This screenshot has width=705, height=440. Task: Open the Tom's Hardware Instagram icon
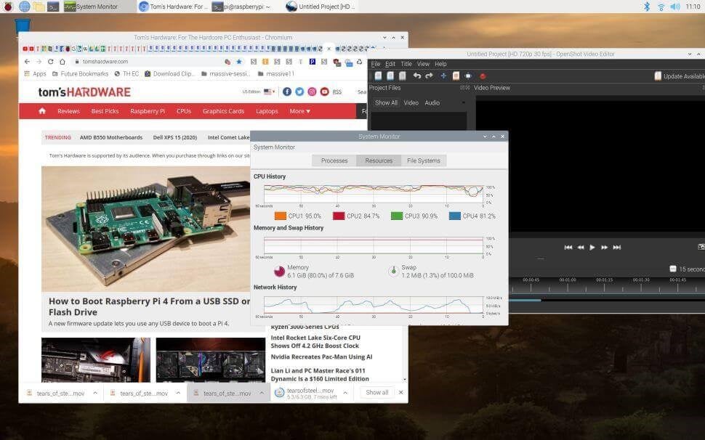pyautogui.click(x=312, y=91)
